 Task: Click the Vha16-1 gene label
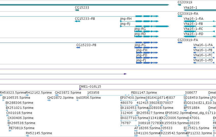click(190, 8)
